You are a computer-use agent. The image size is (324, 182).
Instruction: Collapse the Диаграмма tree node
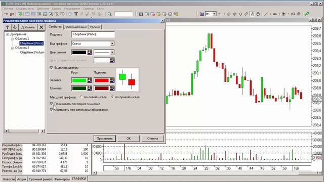tap(8, 34)
